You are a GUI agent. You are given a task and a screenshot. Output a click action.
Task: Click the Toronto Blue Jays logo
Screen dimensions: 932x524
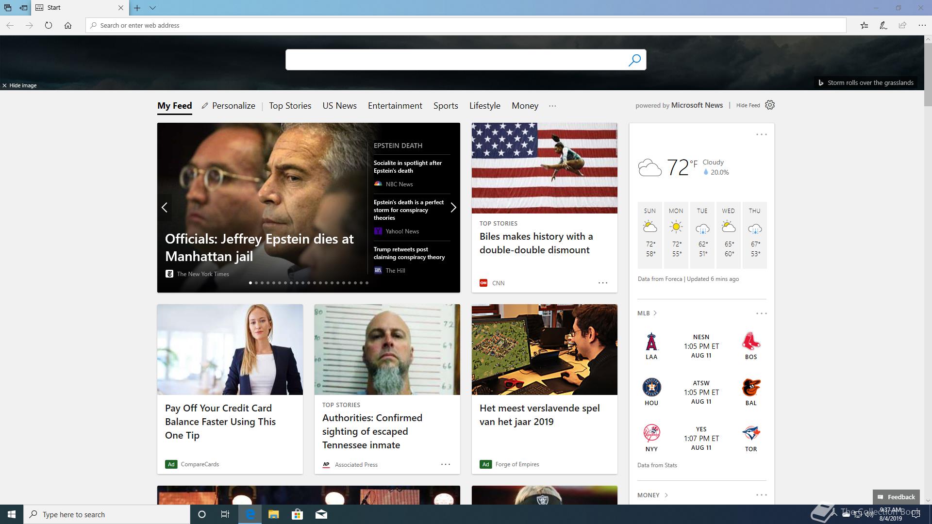coord(751,433)
